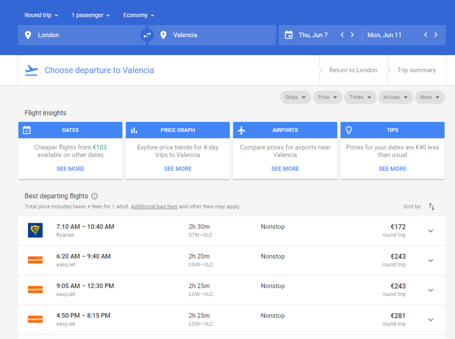The image size is (455, 339).
Task: Open the Economy cabin class dropdown
Action: [138, 15]
